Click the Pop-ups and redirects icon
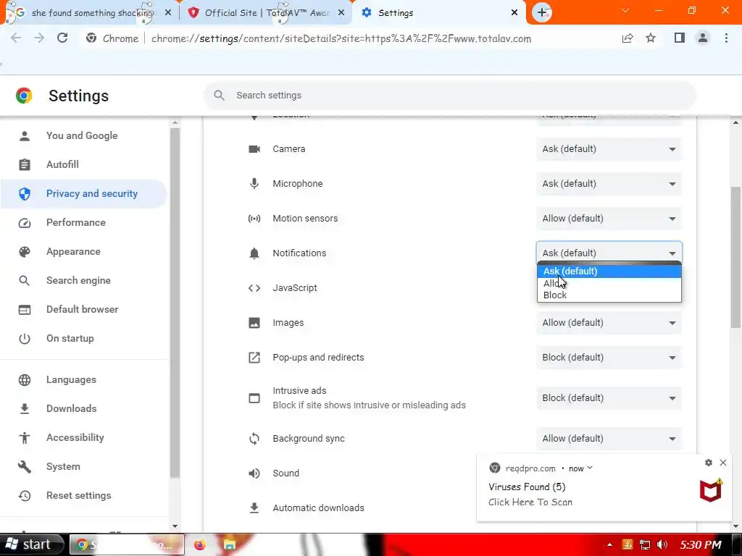The height and width of the screenshot is (556, 742). point(254,358)
